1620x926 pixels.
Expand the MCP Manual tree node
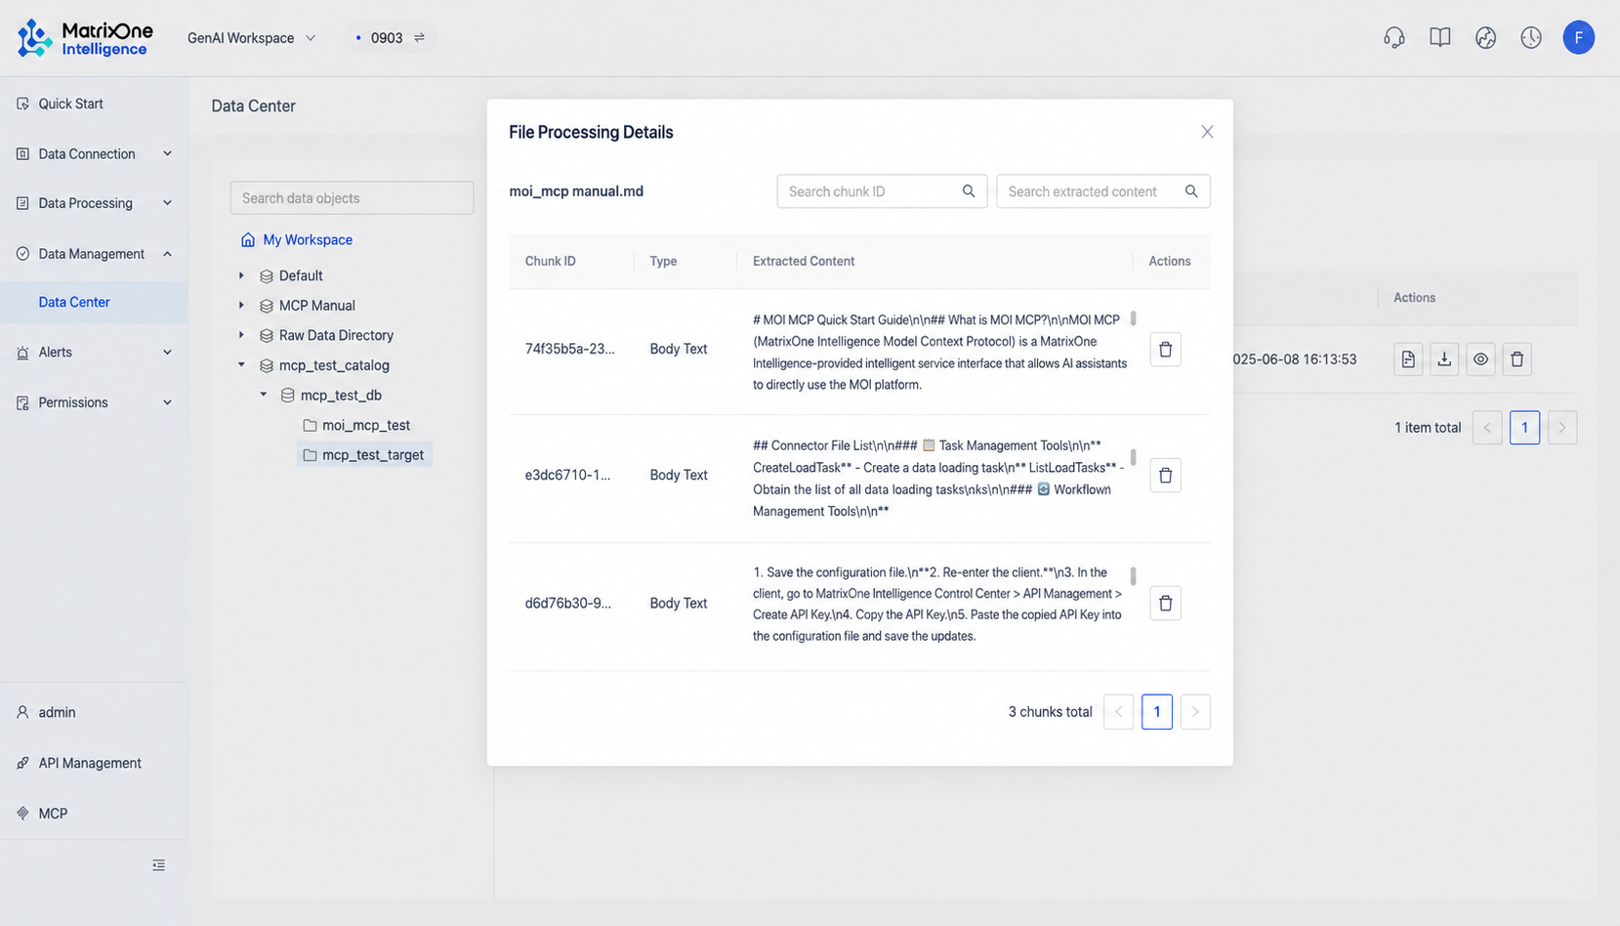(241, 306)
